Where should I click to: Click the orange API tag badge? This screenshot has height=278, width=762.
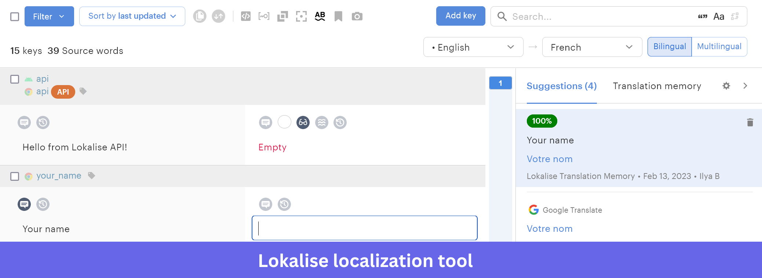pyautogui.click(x=63, y=92)
